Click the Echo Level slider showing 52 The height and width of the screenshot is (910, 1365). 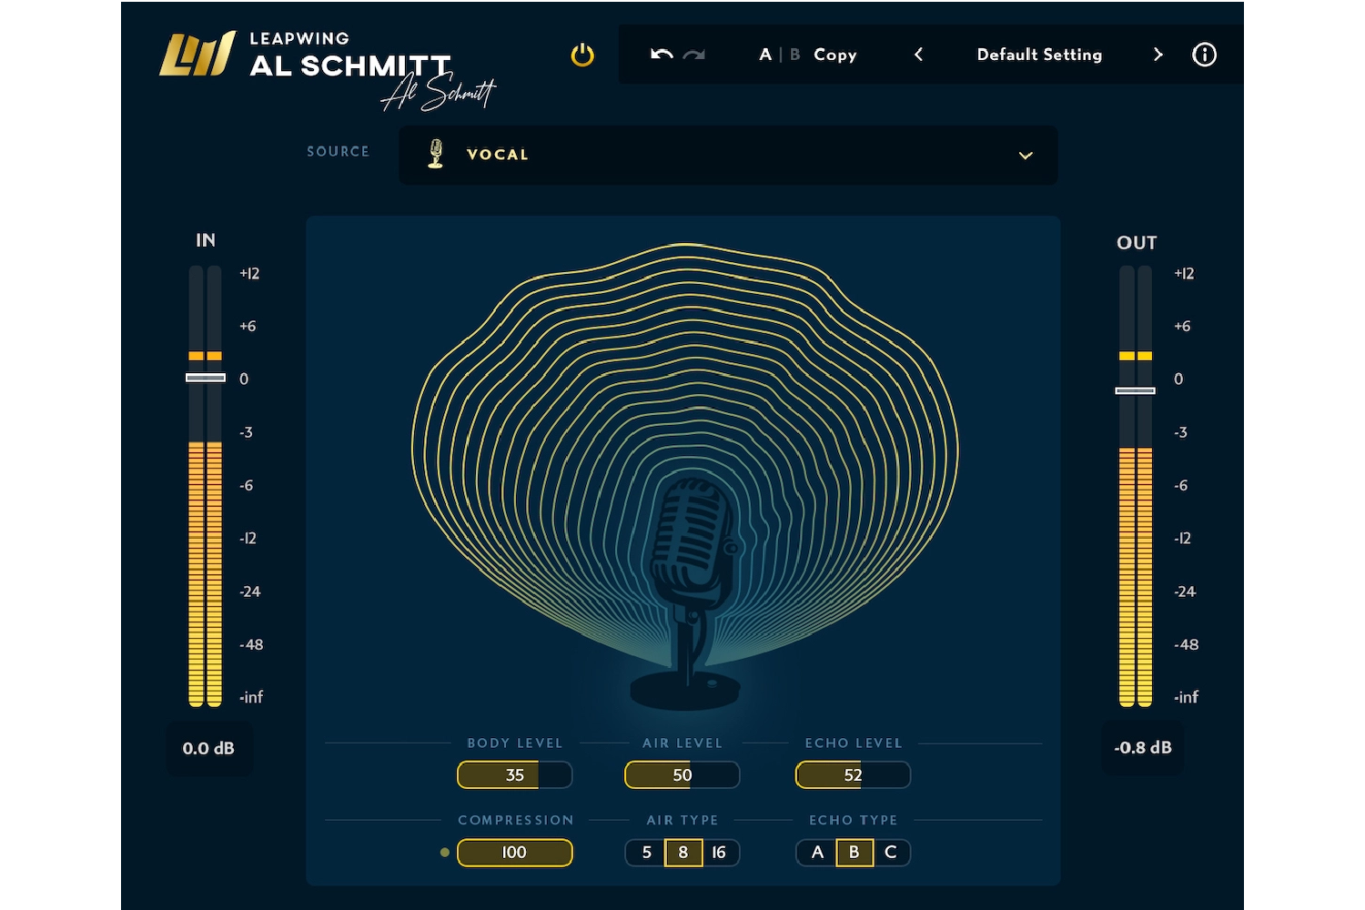coord(854,775)
